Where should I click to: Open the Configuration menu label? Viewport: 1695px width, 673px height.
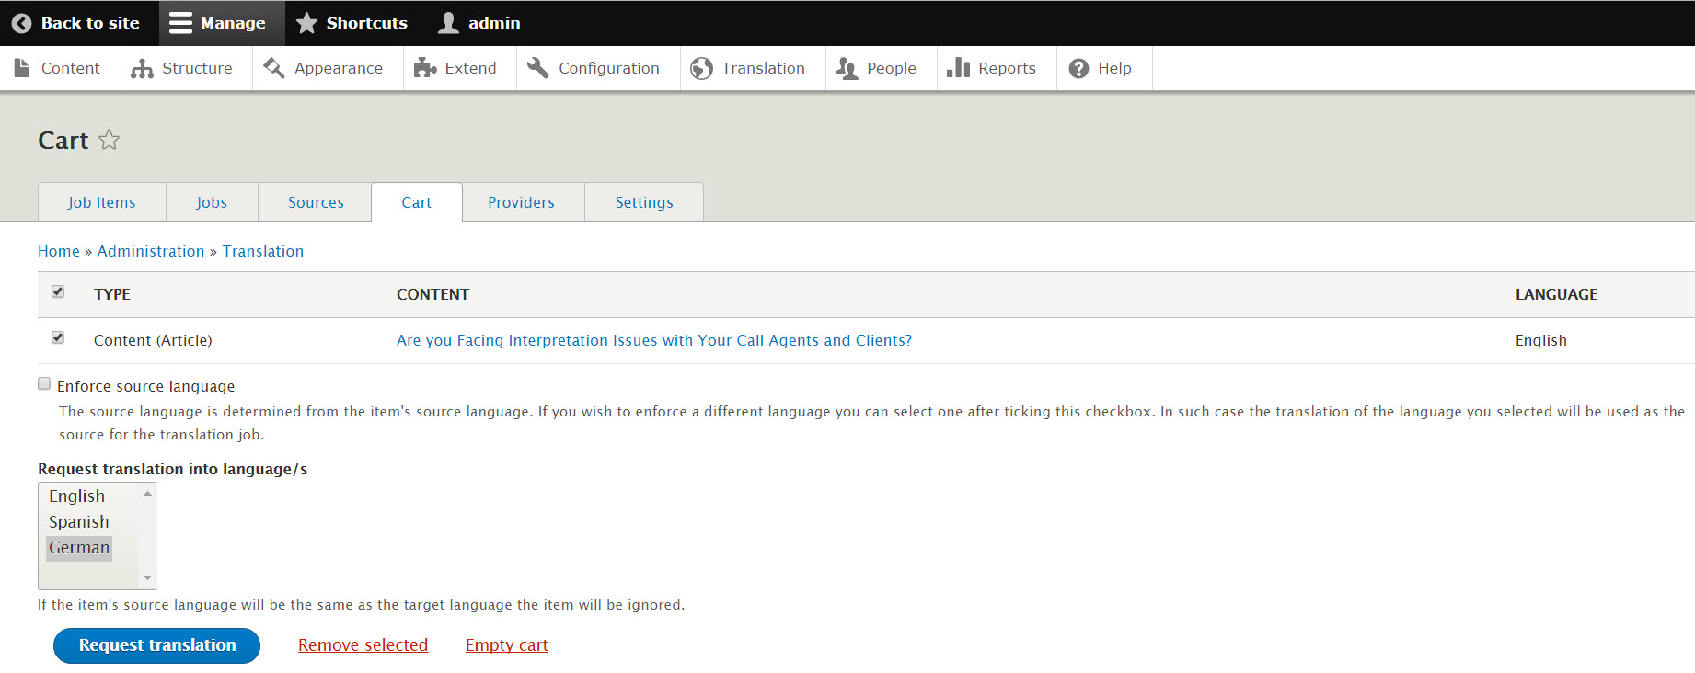(x=609, y=68)
